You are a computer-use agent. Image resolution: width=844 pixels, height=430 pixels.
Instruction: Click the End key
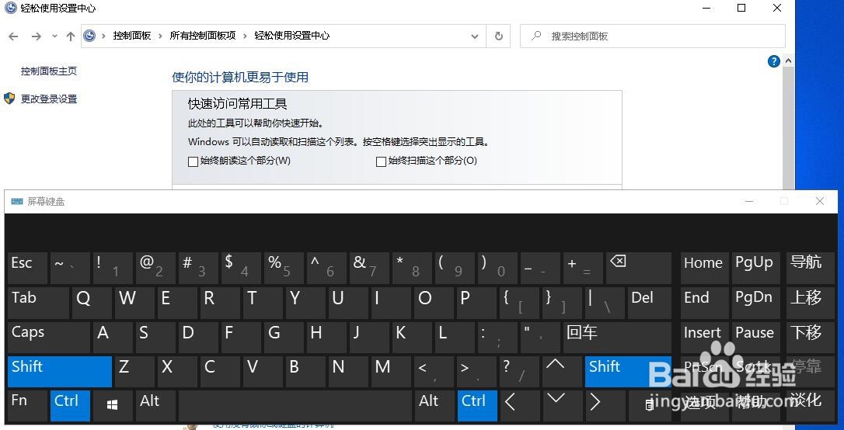(x=705, y=302)
